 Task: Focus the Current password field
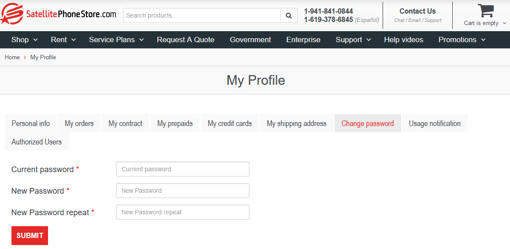182,169
